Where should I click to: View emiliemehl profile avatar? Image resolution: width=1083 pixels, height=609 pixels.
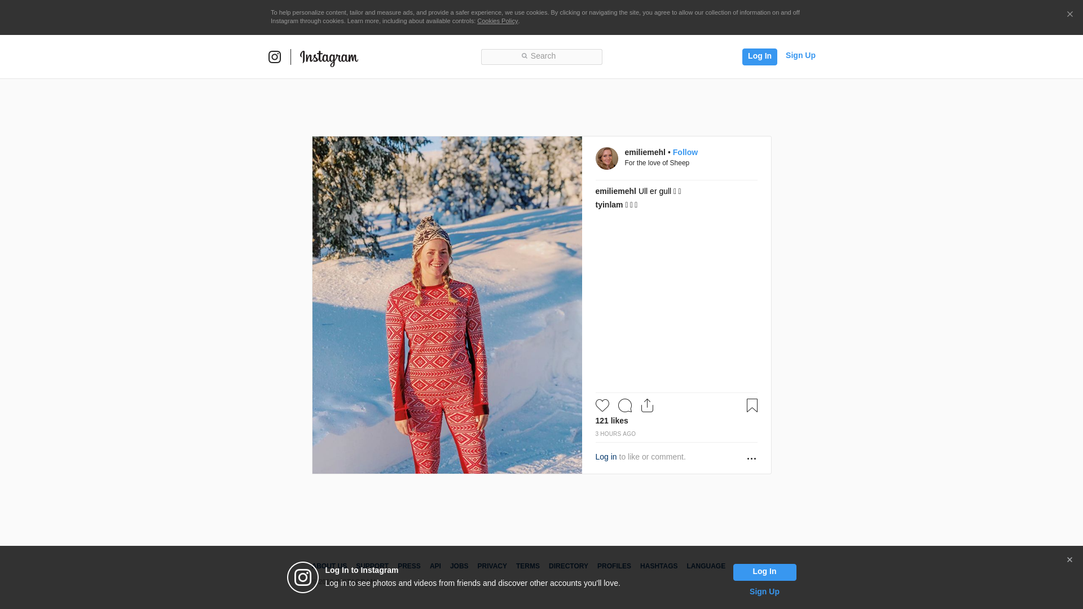coord(607,158)
